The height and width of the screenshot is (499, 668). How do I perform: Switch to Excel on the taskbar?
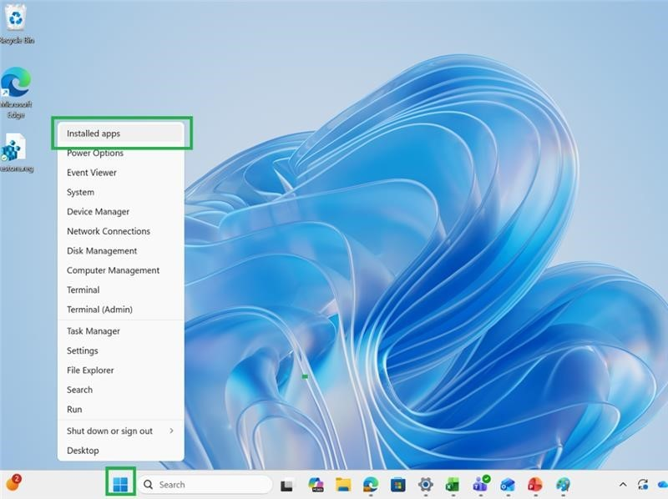tap(453, 485)
